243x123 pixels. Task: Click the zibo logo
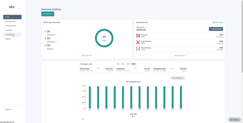(12, 7)
